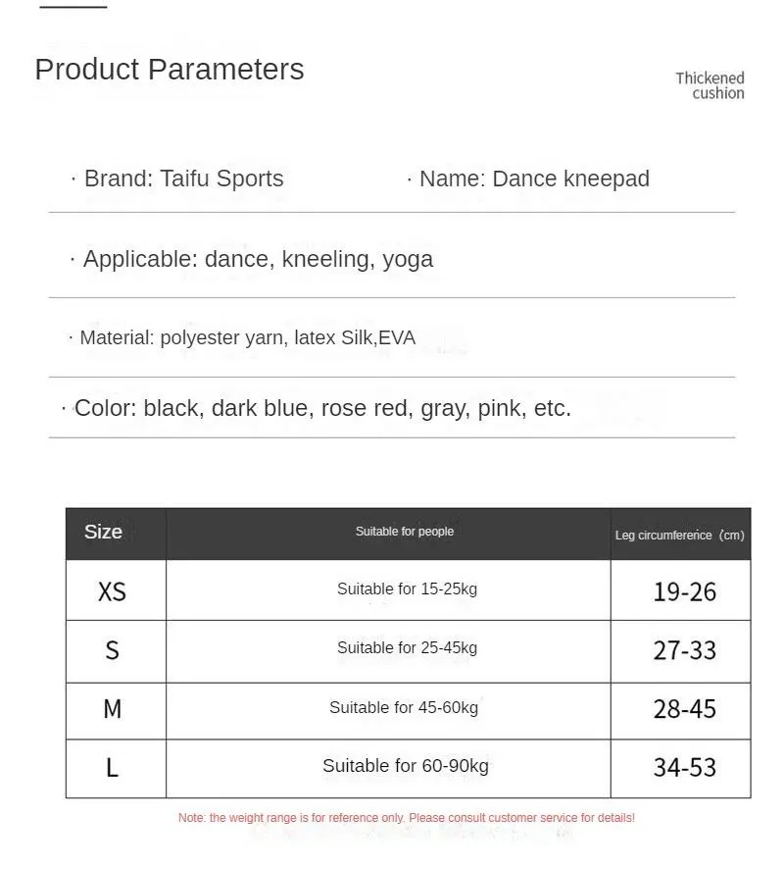Click the Leg circumference (cm) header

pyautogui.click(x=679, y=535)
